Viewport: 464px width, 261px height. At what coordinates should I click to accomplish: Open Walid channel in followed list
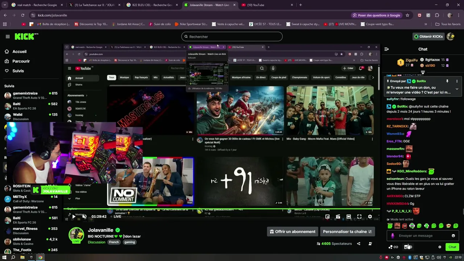coord(31,117)
